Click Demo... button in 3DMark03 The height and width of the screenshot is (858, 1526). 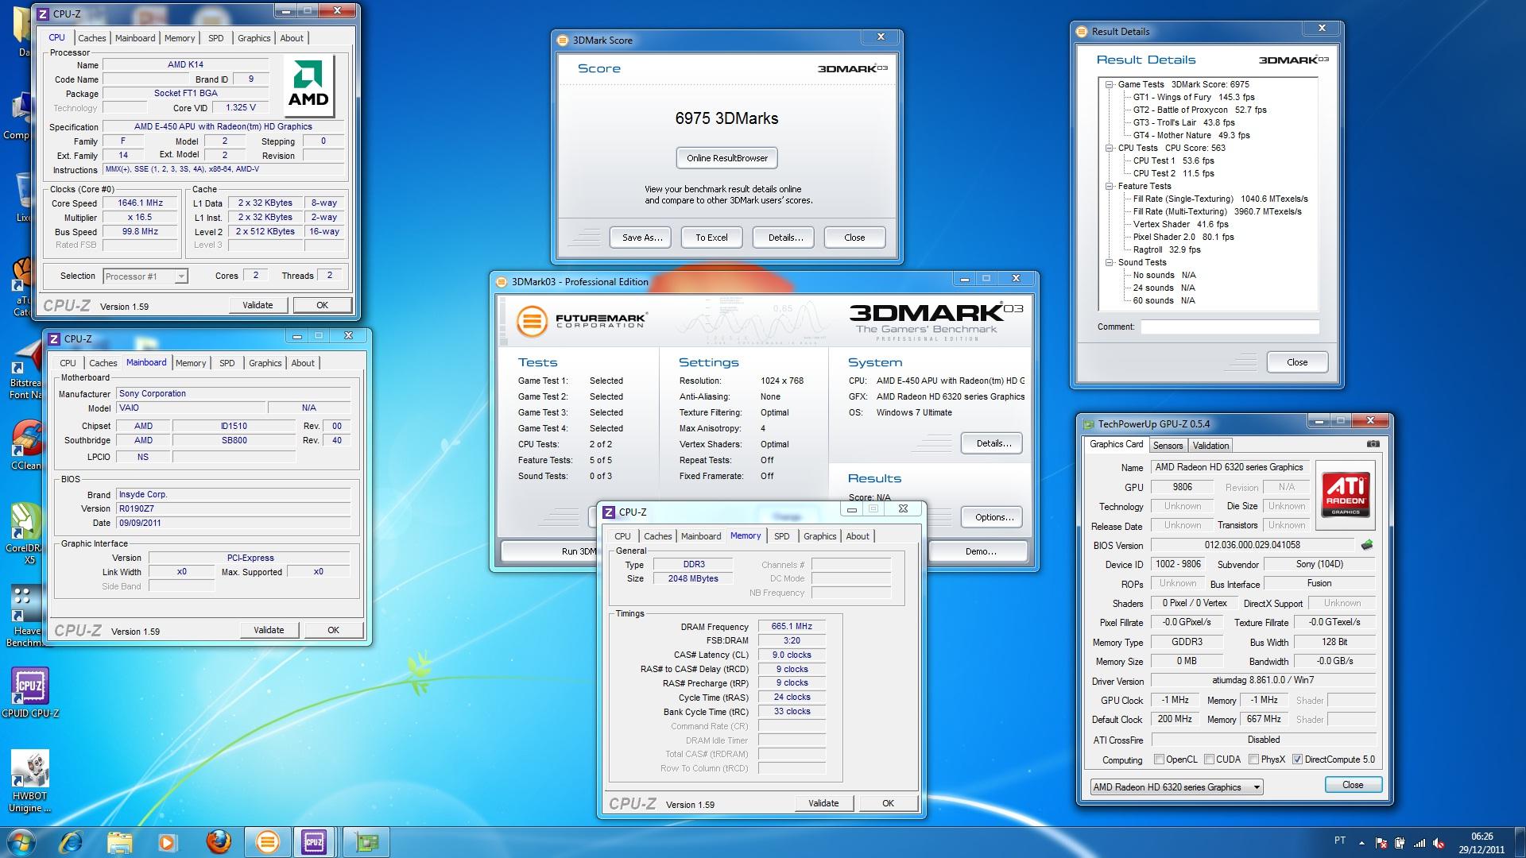pos(980,551)
